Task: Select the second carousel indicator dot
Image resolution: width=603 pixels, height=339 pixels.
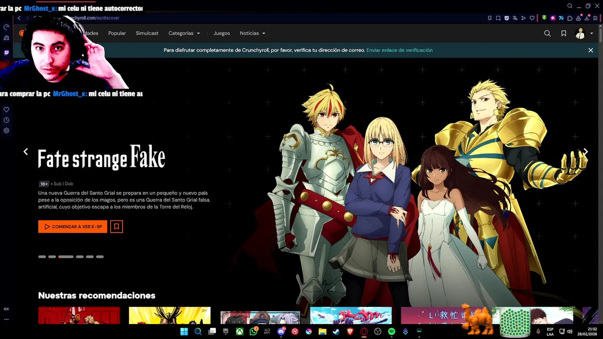Action: coord(52,257)
